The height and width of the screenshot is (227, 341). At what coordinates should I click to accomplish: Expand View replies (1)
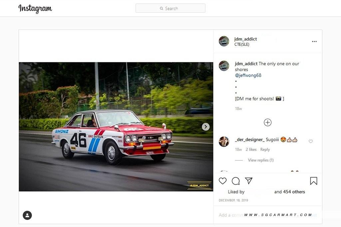[260, 160]
